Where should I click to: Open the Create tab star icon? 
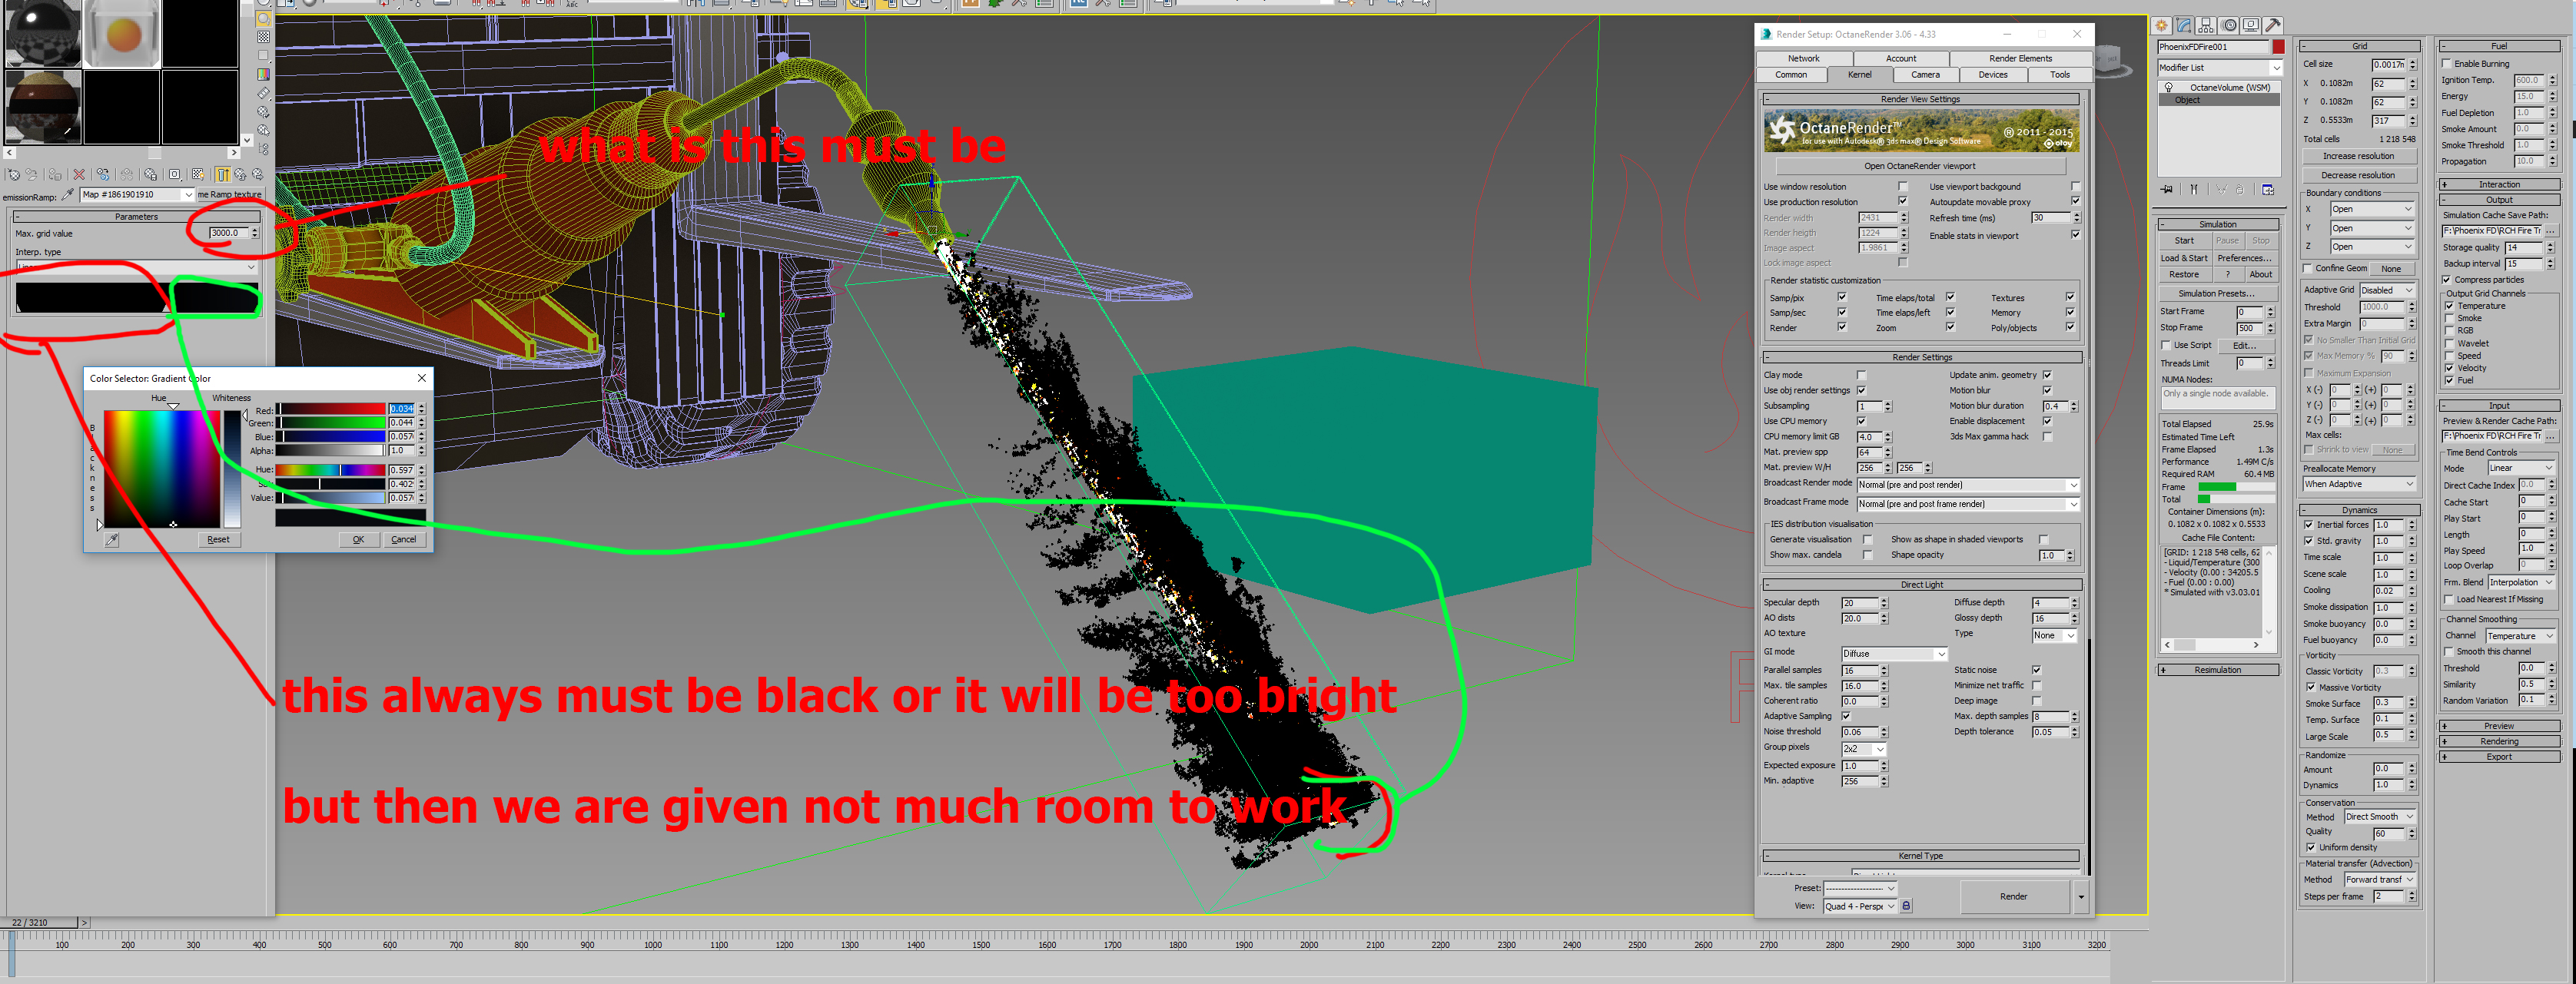point(2161,26)
